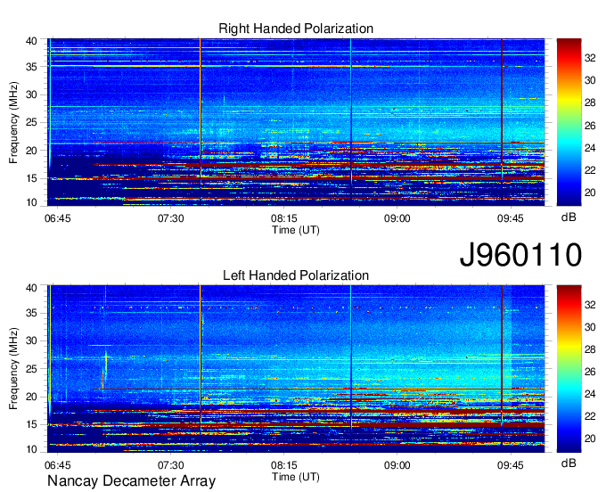606x492 pixels.
Task: Click the Nancay Decameter Array caption
Action: tap(131, 480)
